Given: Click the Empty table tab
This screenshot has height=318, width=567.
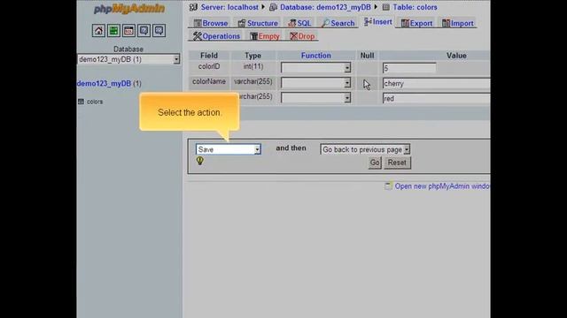Looking at the screenshot, I should 265,36.
